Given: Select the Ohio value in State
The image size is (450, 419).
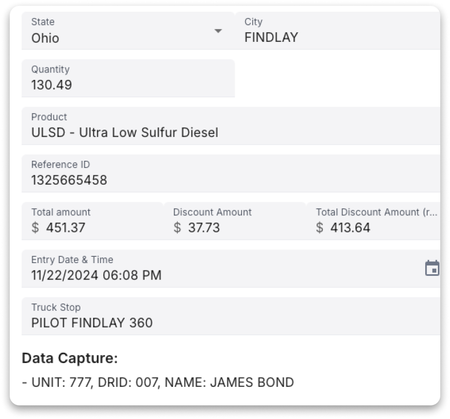Looking at the screenshot, I should click(45, 38).
